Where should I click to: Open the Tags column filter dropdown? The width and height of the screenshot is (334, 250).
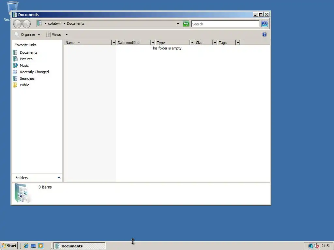point(238,43)
